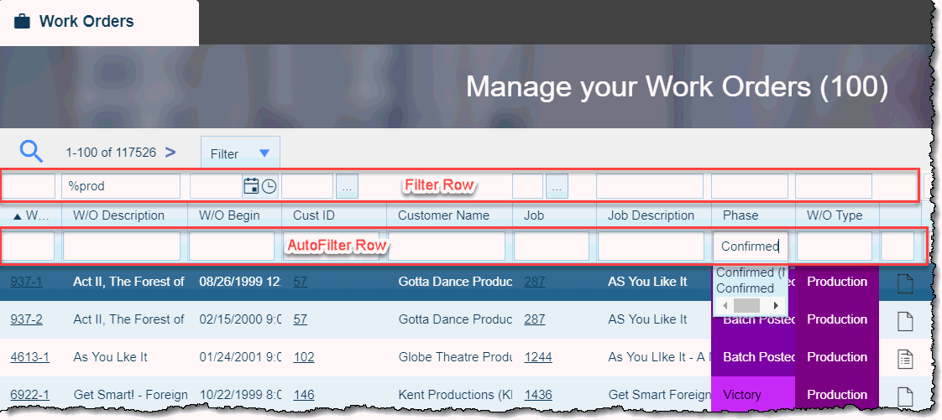
Task: Click the briefcase icon in Work Orders tab
Action: click(x=23, y=22)
